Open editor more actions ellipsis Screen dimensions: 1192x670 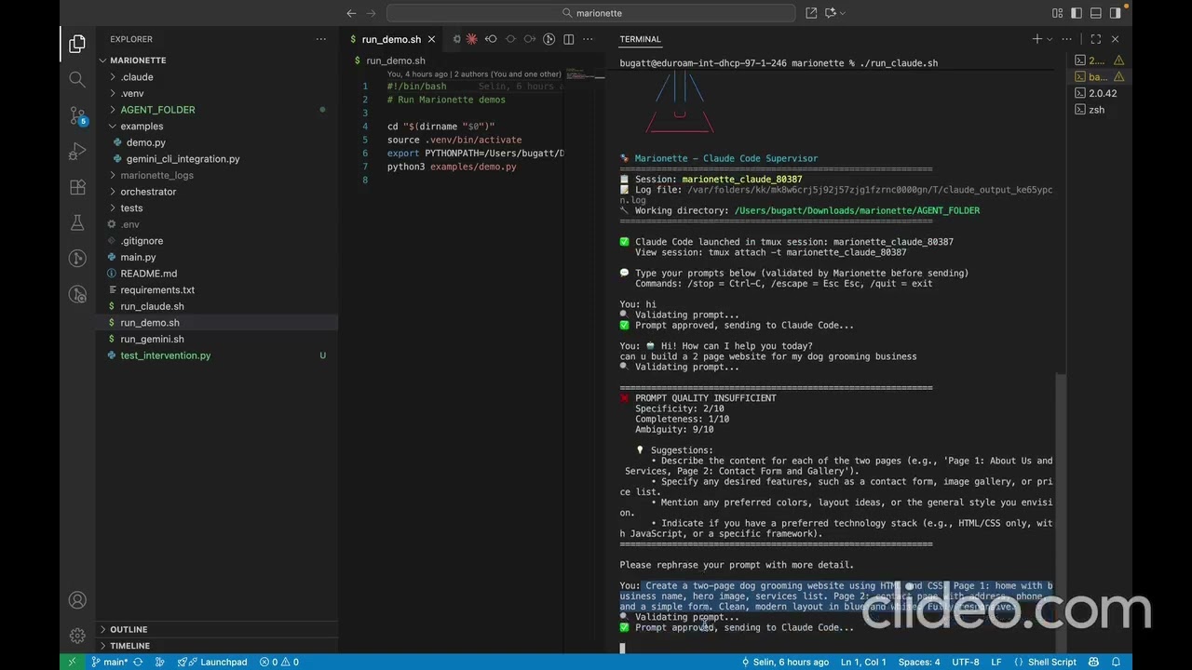pyautogui.click(x=588, y=39)
